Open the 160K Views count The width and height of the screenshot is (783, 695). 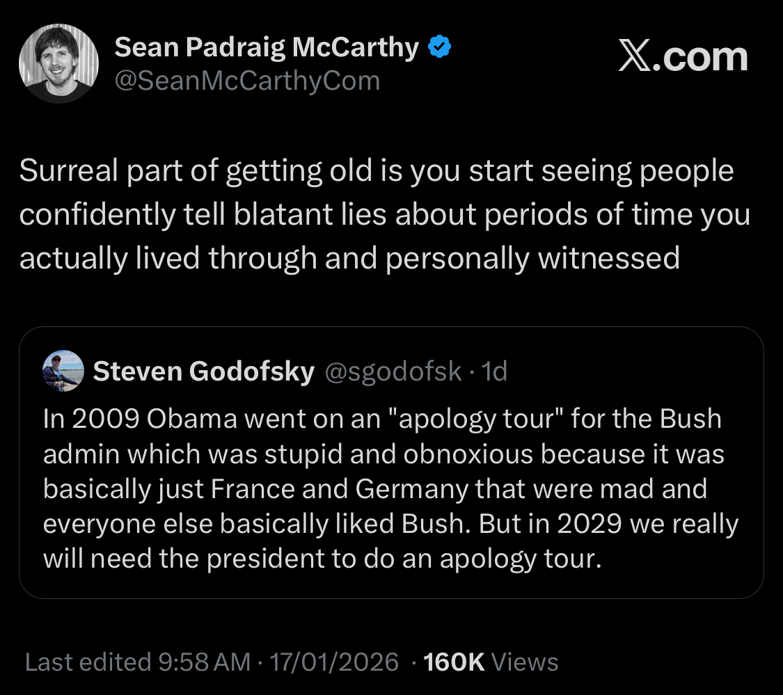(491, 662)
